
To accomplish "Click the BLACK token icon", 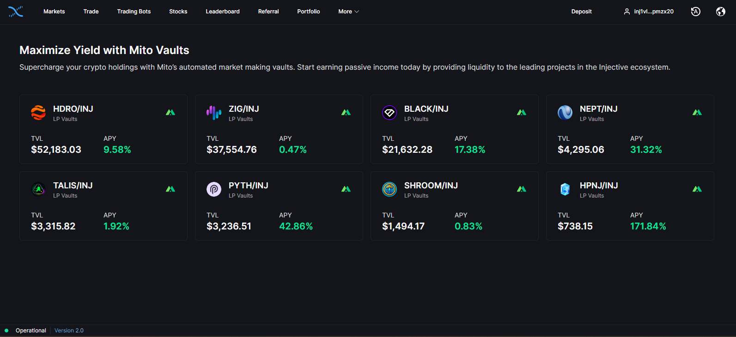I will [389, 113].
